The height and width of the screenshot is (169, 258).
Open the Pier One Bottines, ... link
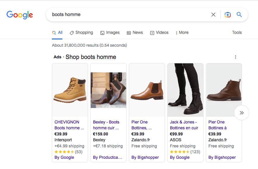tap(141, 125)
